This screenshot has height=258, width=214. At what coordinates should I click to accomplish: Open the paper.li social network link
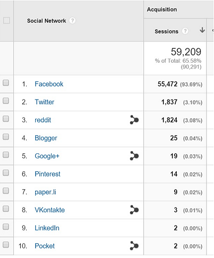click(45, 192)
